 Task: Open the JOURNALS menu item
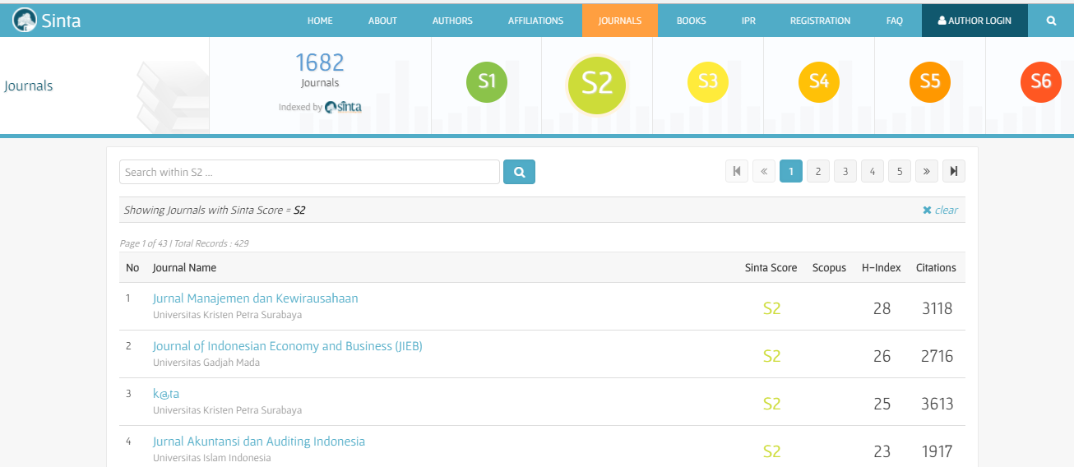point(620,21)
